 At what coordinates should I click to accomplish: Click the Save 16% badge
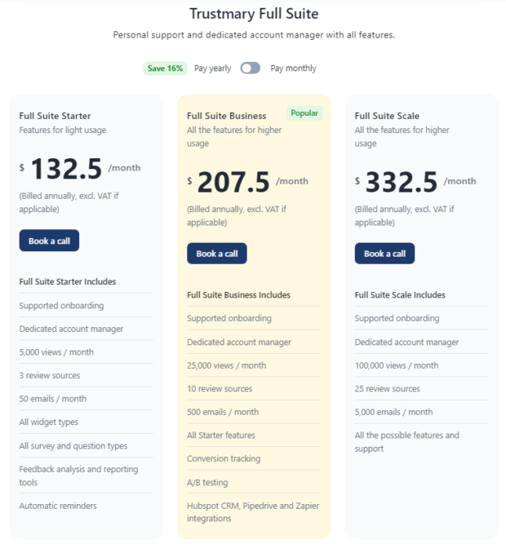pyautogui.click(x=166, y=69)
